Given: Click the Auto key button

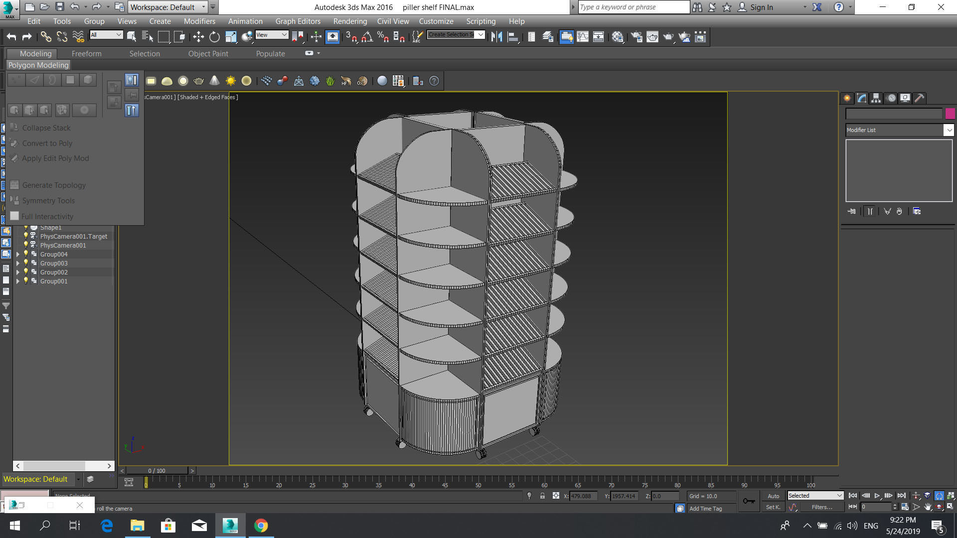Looking at the screenshot, I should [x=773, y=496].
